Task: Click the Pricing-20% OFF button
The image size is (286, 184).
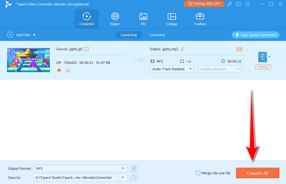Action: pos(204,4)
